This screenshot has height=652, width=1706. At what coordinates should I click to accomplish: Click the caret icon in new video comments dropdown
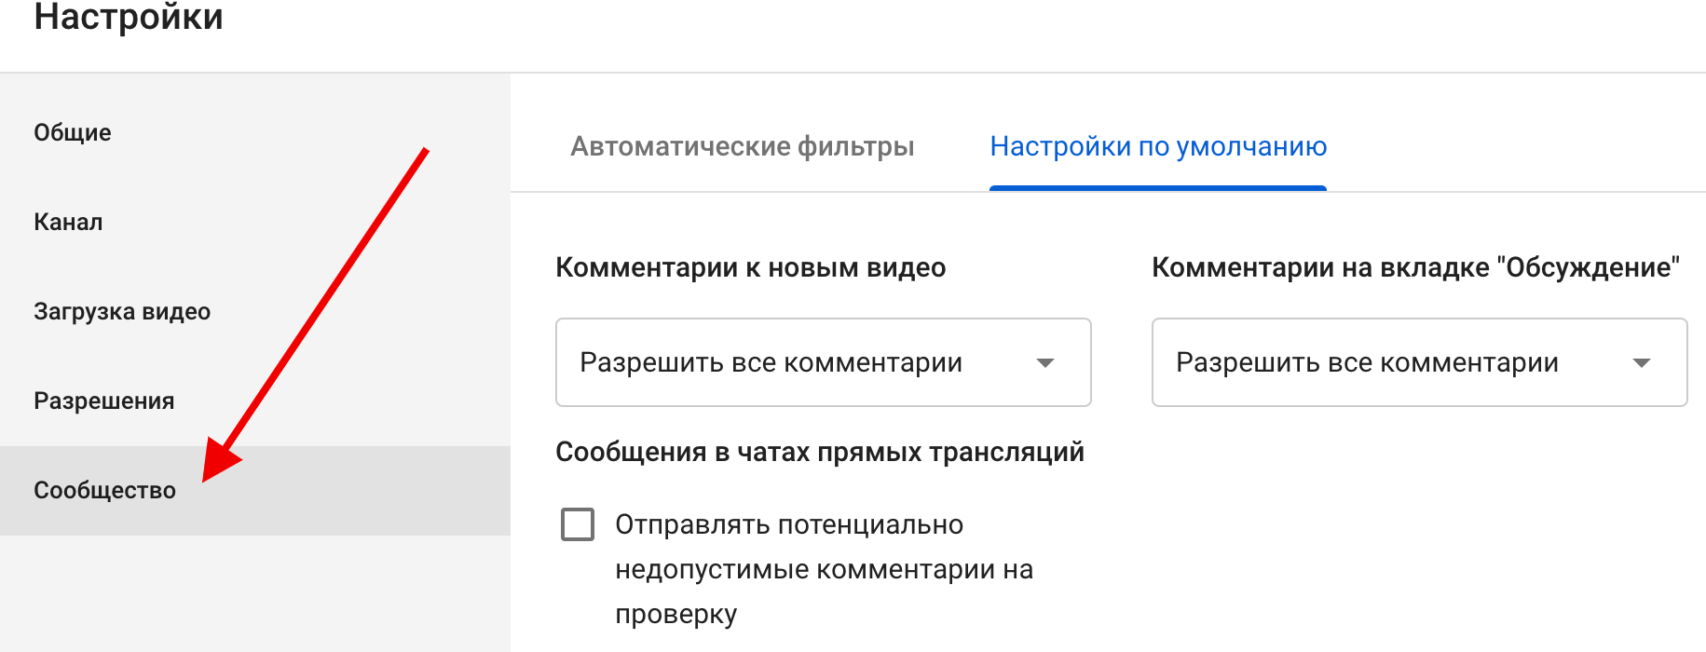point(1045,363)
